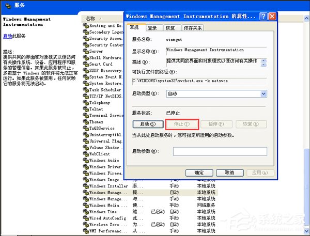The width and height of the screenshot is (310, 236).
Task: Click the Services window title bar icon
Action: pyautogui.click(x=8, y=6)
